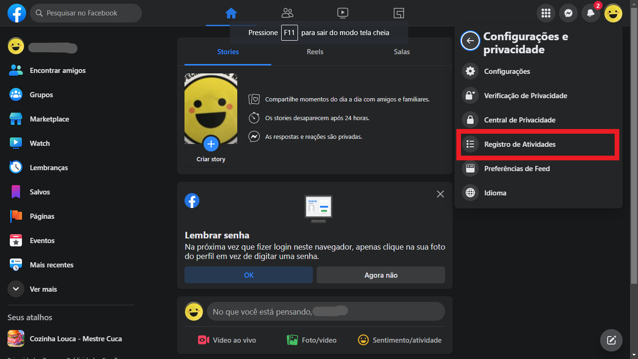Go back using the settings panel arrow
The width and height of the screenshot is (638, 359).
(470, 41)
